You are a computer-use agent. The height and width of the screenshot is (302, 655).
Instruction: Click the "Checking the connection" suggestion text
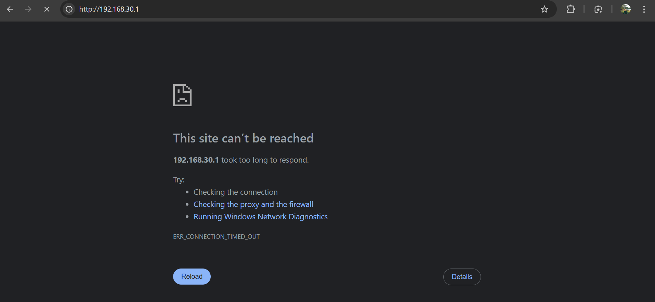[235, 192]
